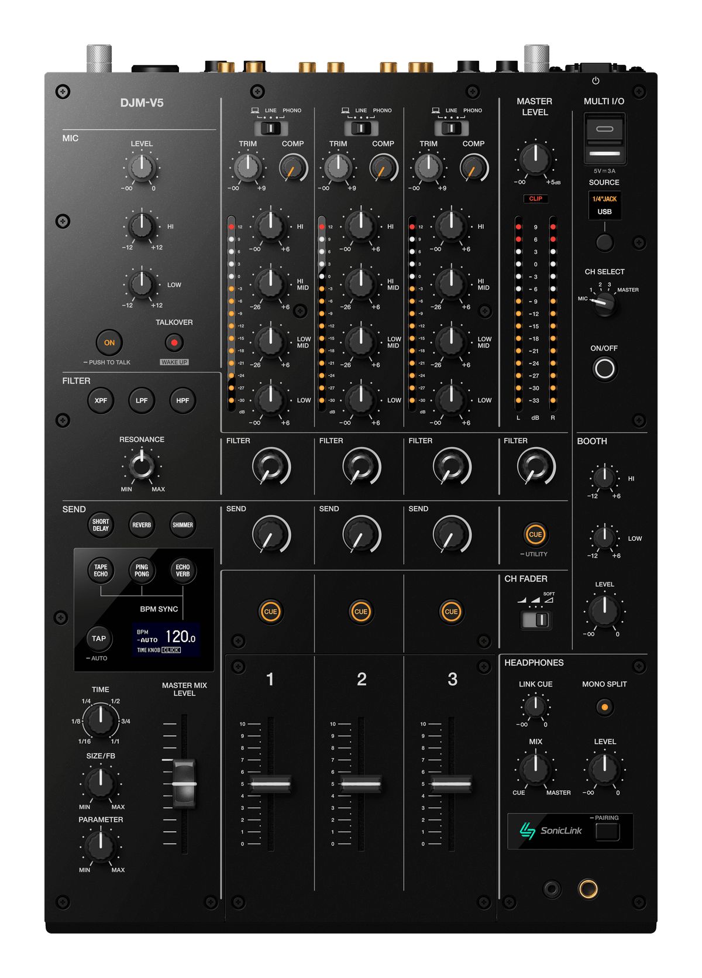
Task: Click the SIZE/FB knob
Action: point(101,783)
